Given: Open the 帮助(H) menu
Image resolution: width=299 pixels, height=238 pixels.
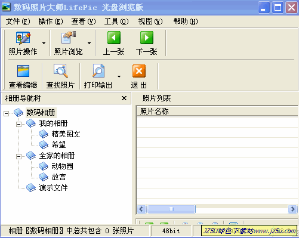Looking at the screenshot, I should pos(186,21).
